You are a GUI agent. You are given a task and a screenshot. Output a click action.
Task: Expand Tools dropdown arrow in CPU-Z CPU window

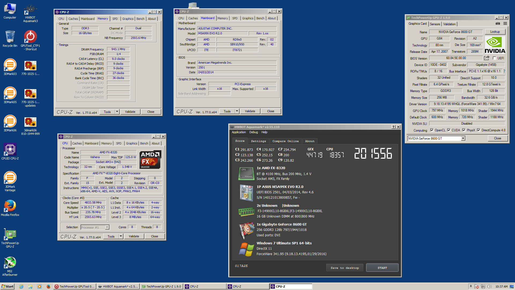pos(121,236)
